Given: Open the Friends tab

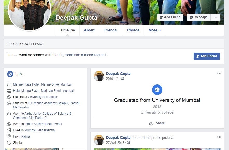Looking at the screenshot, I should point(110,30).
